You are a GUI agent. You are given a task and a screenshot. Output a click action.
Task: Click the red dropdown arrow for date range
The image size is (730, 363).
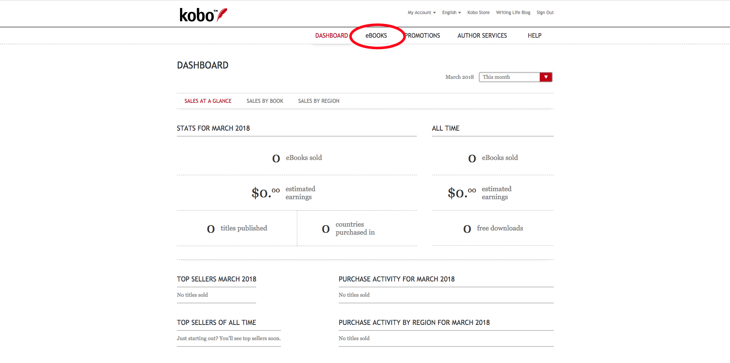tap(546, 77)
